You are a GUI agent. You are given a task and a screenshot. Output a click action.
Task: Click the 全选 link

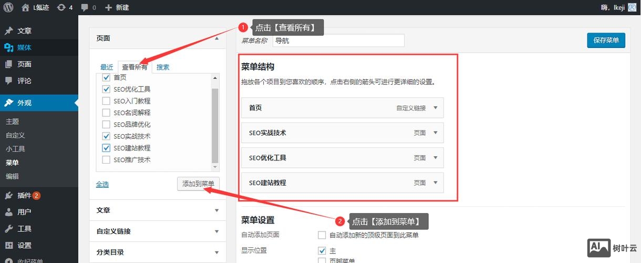coord(102,185)
